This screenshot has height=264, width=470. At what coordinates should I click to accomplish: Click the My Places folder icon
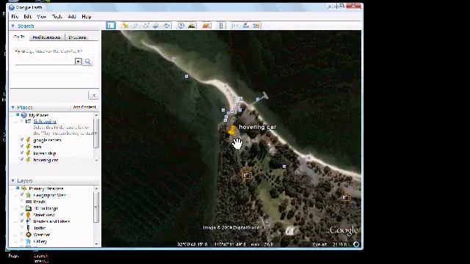24,115
